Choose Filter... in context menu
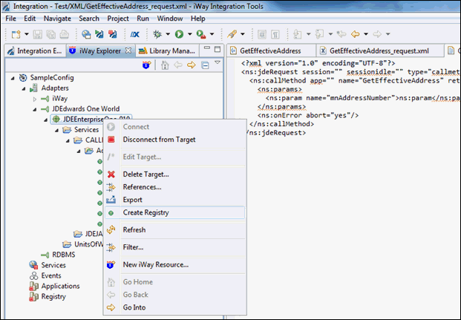This screenshot has width=461, height=320. pyautogui.click(x=174, y=247)
